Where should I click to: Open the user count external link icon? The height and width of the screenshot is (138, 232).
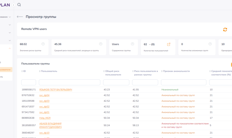(169, 44)
